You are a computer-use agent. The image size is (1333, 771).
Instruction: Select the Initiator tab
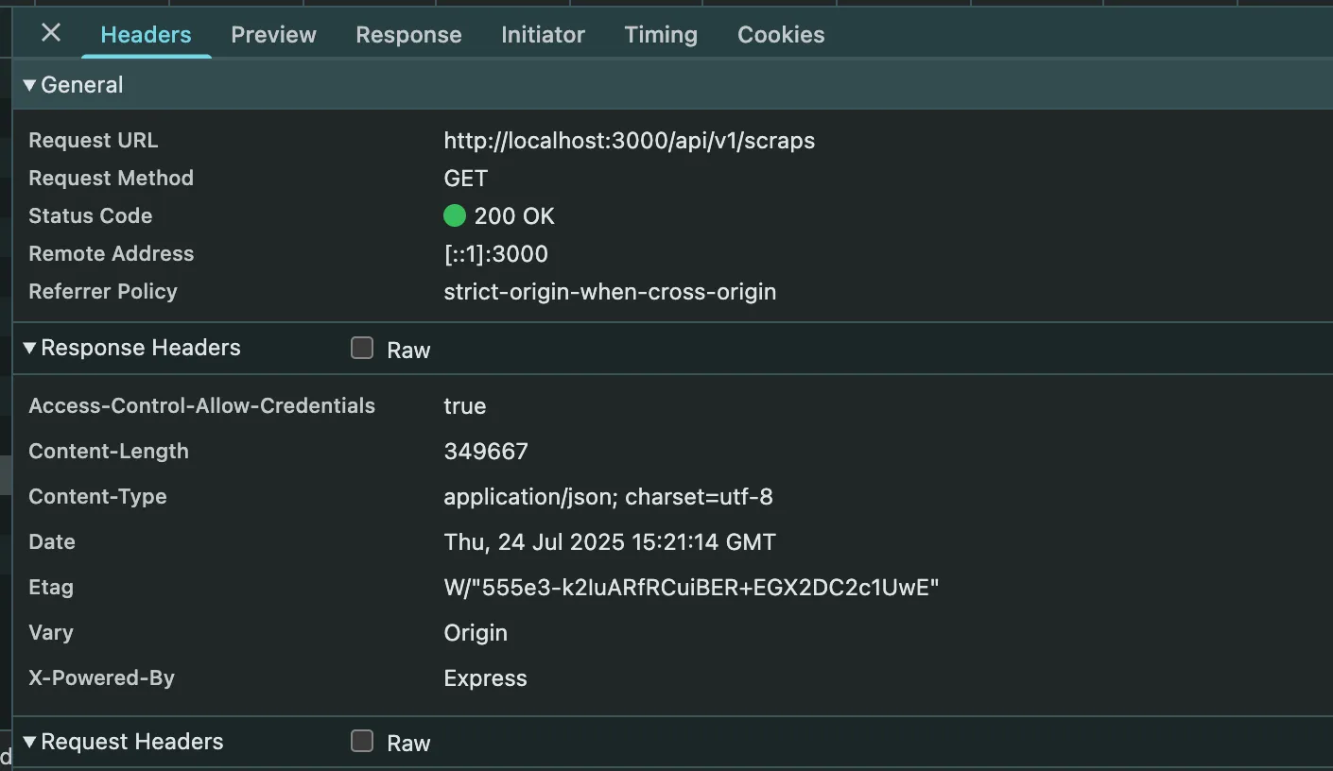click(x=543, y=35)
